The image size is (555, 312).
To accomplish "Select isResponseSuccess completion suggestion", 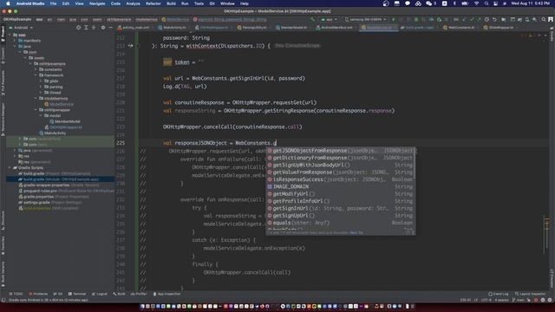I will 341,179.
